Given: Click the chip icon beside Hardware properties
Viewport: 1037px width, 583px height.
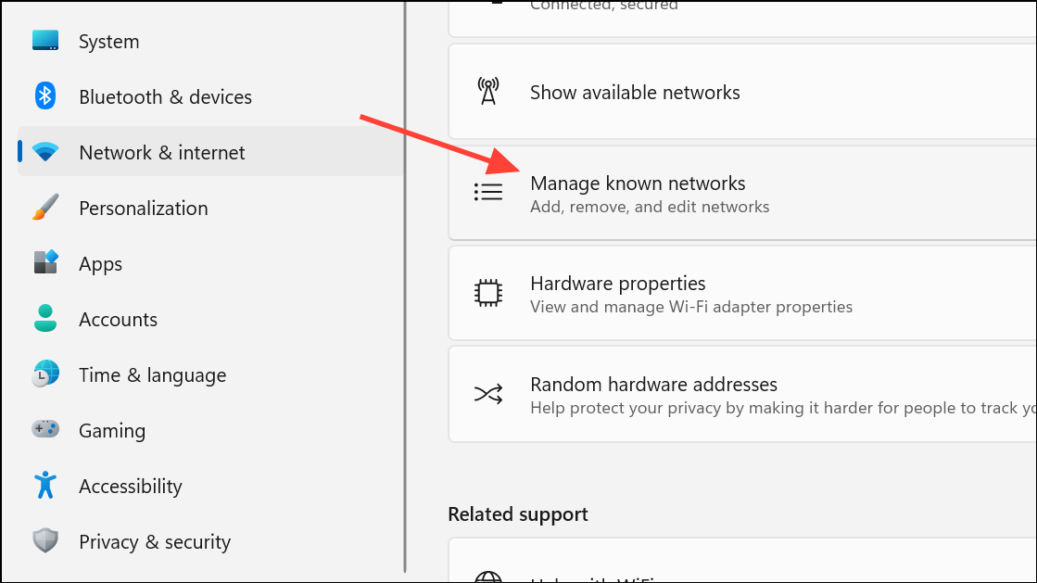Looking at the screenshot, I should (488, 293).
